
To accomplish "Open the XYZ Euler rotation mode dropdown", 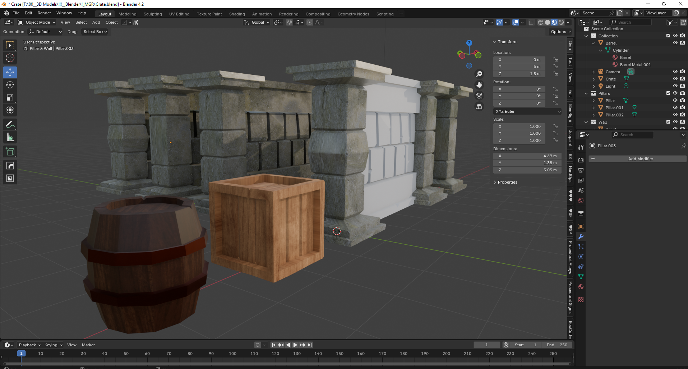I will point(527,111).
